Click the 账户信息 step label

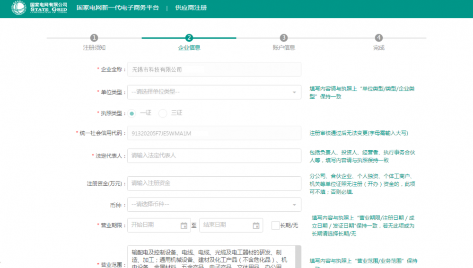pyautogui.click(x=283, y=48)
